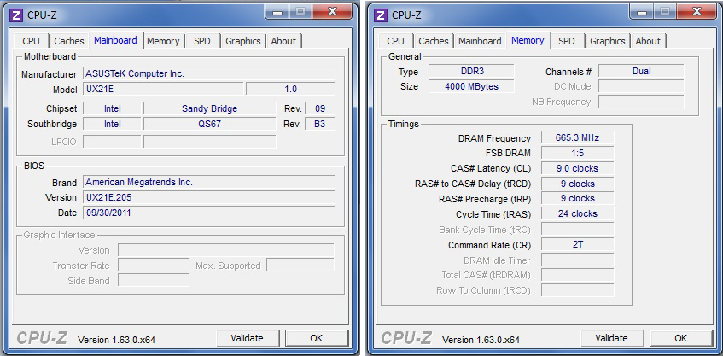This screenshot has width=723, height=356.
Task: Click the southbridge Rev. value B3
Action: pos(320,124)
